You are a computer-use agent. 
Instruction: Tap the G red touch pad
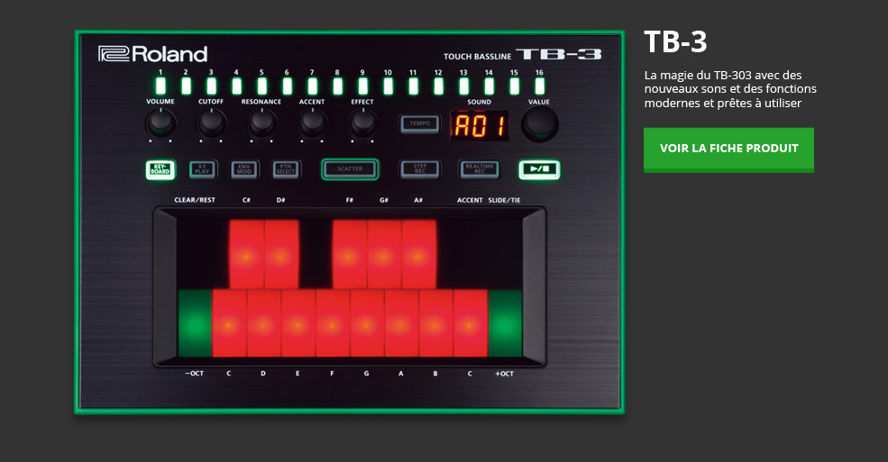coord(367,323)
